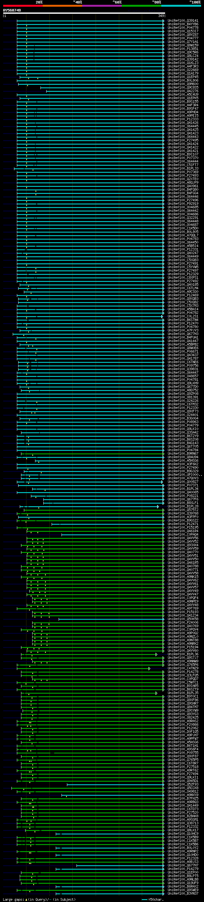This screenshot has width=204, height=902.
Task: Select the UniRef100_B0L806 hit label
Action: [183, 81]
